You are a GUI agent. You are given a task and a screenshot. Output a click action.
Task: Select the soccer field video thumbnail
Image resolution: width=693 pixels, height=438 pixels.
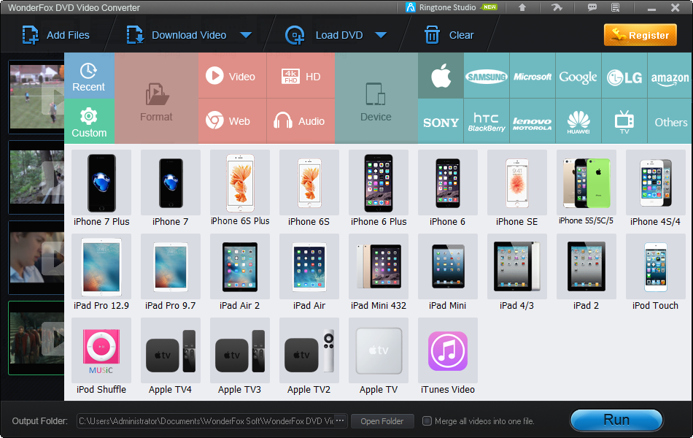coord(36,97)
